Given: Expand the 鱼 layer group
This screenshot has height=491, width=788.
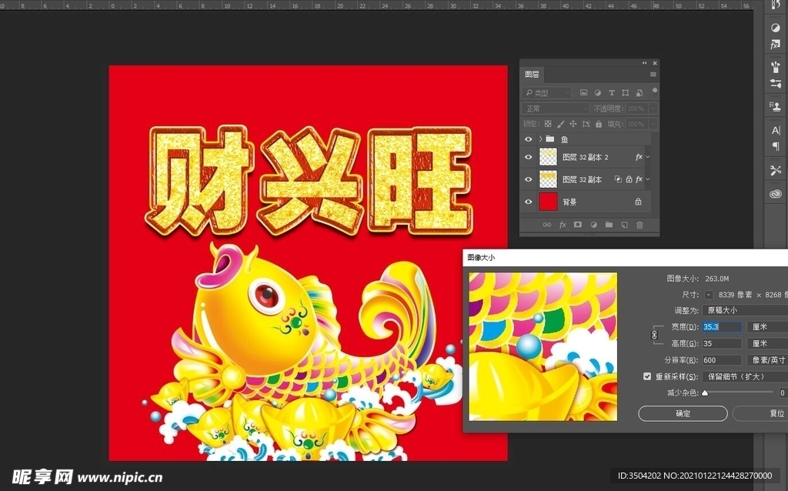Looking at the screenshot, I should click(x=540, y=139).
